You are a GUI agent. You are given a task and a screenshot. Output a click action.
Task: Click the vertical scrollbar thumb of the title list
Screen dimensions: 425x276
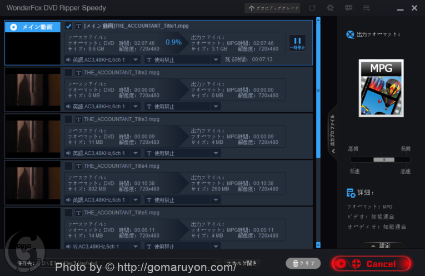click(318, 90)
